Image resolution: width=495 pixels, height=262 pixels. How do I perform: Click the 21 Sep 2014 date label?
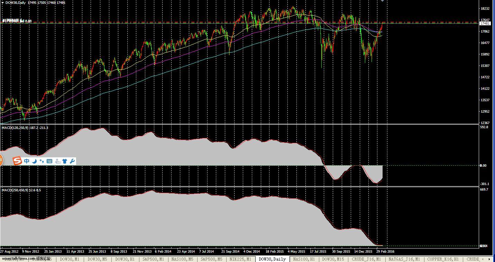[x=230, y=252]
